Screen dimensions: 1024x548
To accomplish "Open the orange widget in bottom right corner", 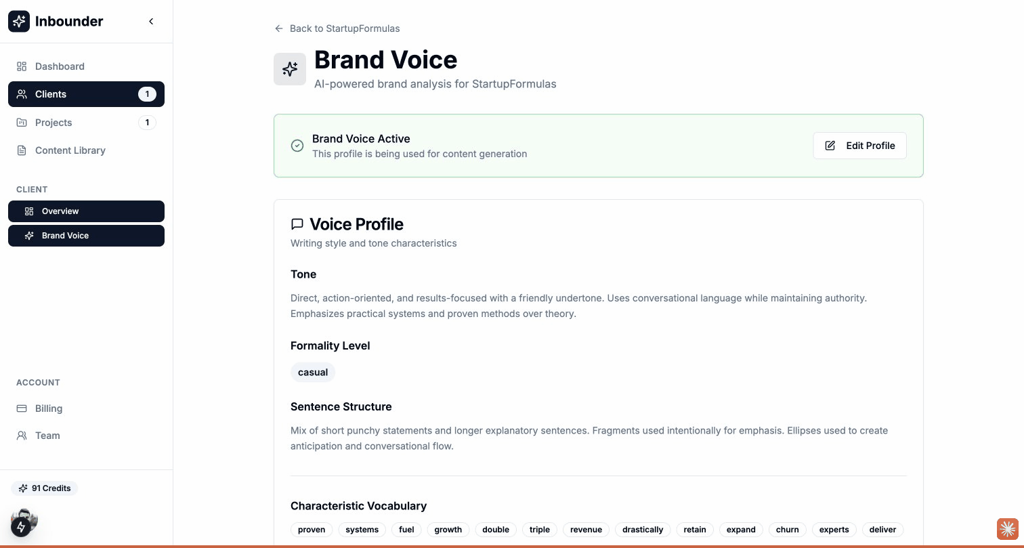I will (x=1007, y=529).
